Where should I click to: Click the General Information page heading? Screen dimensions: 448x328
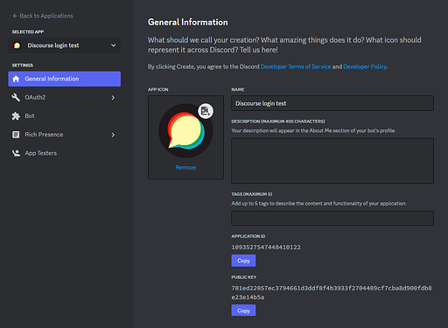coord(188,23)
